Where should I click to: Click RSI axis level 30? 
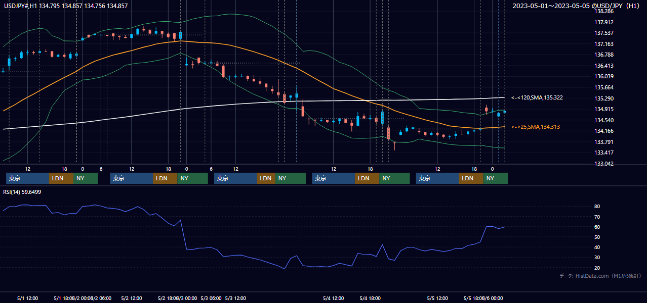597,258
